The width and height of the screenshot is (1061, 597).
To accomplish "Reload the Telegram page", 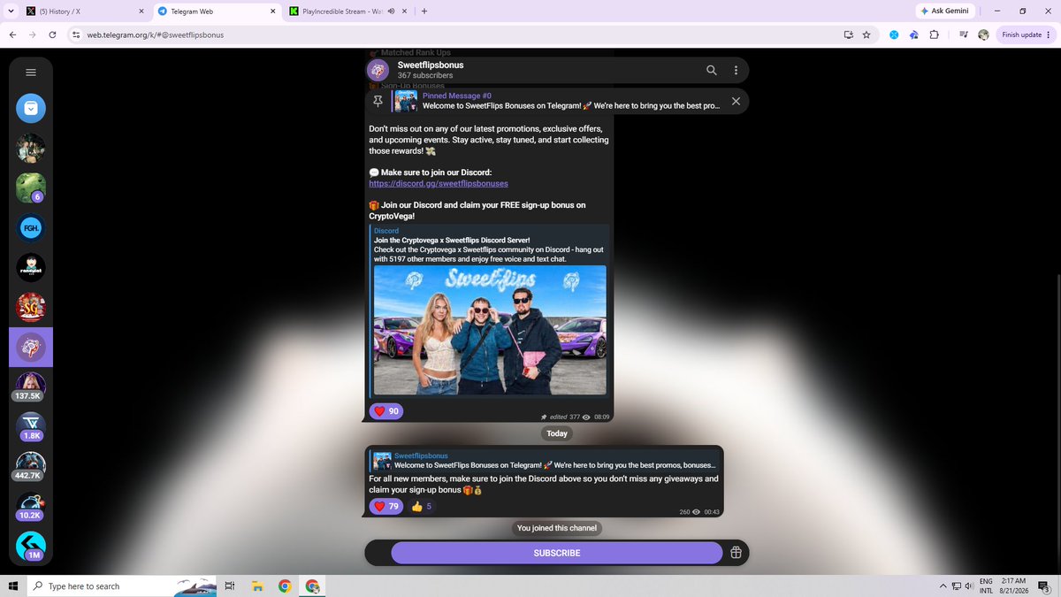I will 53,34.
